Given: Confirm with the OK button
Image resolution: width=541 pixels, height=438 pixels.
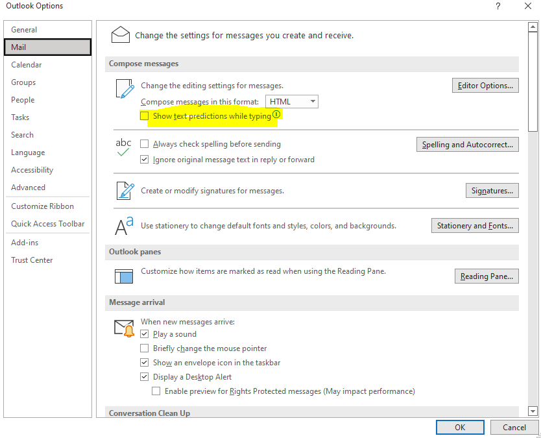Looking at the screenshot, I should [460, 428].
